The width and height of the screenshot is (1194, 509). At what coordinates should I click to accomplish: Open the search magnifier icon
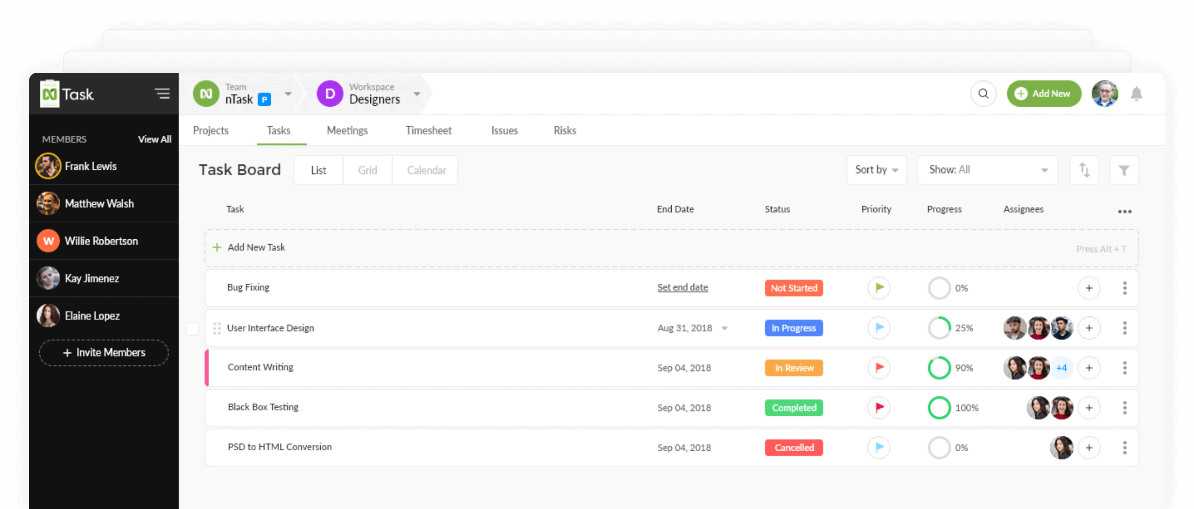pyautogui.click(x=983, y=94)
